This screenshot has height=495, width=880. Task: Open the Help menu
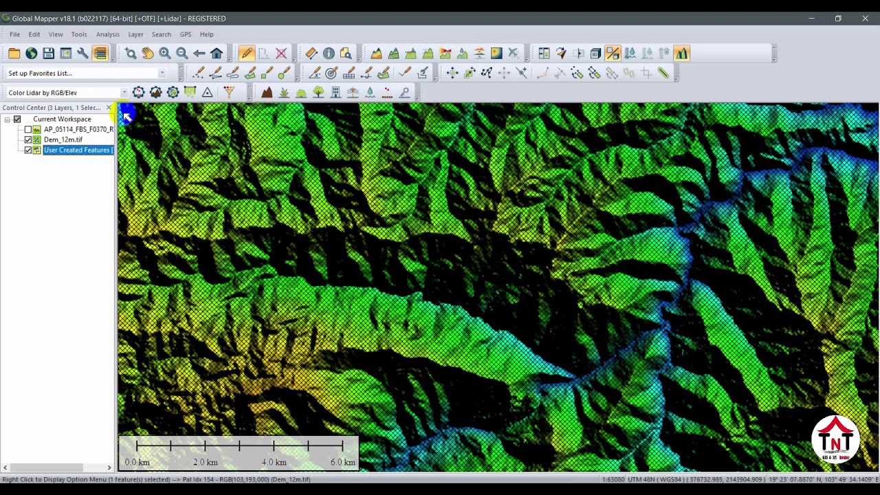click(x=206, y=34)
